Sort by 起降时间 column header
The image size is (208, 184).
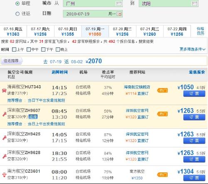click(x=59, y=72)
